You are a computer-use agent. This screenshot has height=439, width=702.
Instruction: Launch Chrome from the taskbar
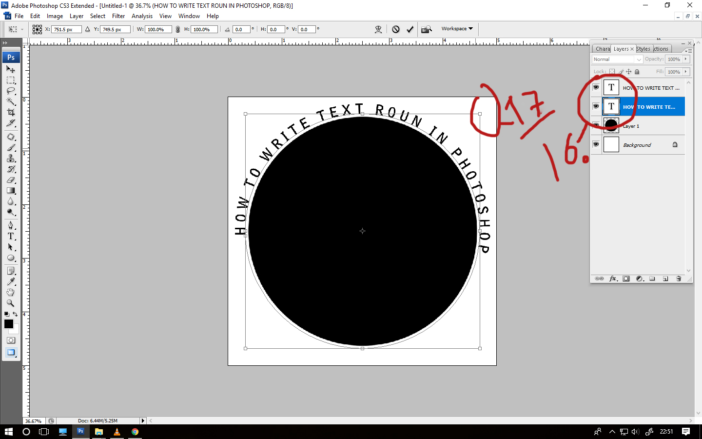135,432
